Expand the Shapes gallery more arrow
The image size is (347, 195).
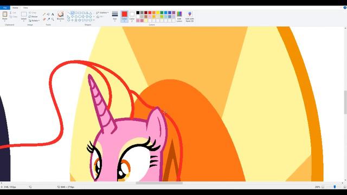94,20
